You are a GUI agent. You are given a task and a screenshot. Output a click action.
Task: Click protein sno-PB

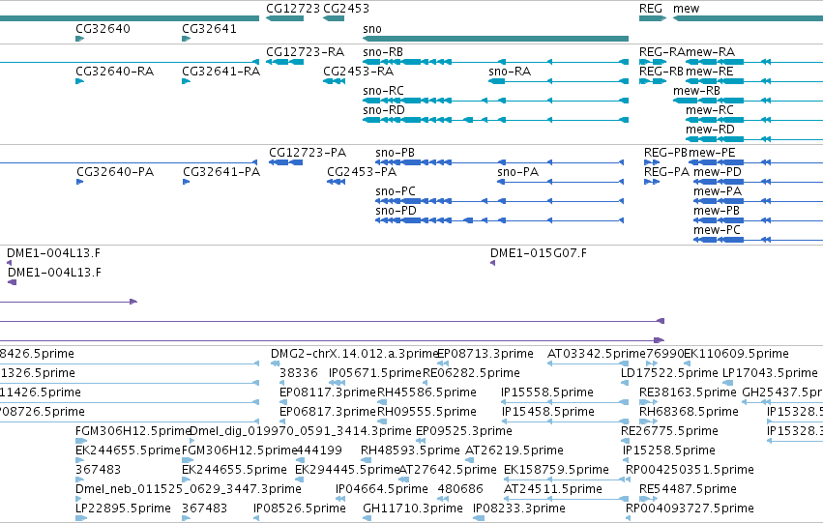[395, 153]
